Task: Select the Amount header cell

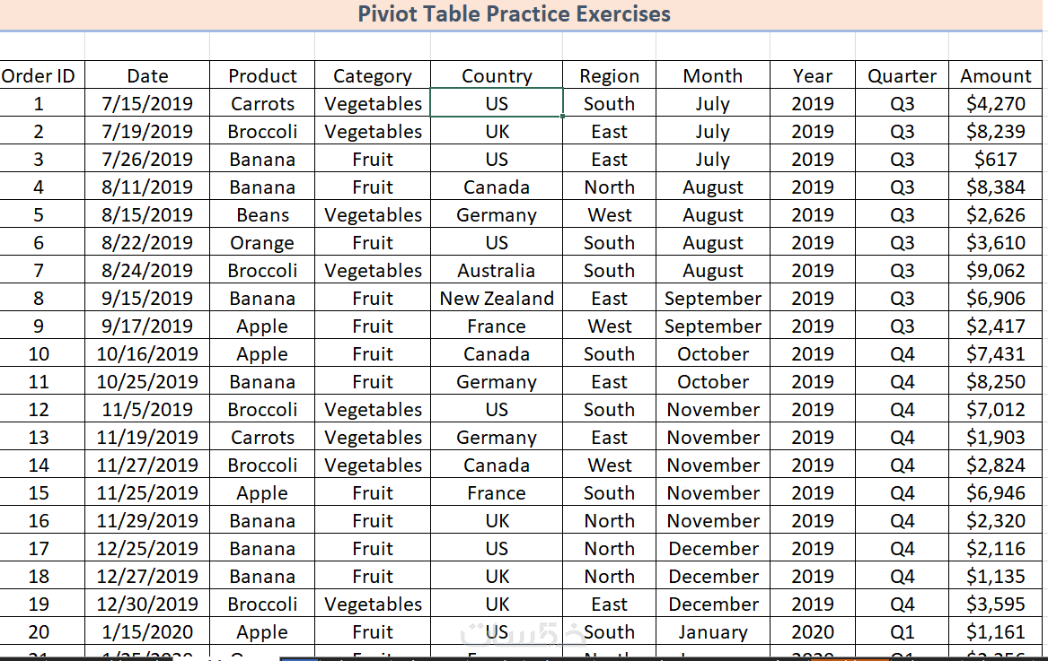Action: click(x=996, y=76)
